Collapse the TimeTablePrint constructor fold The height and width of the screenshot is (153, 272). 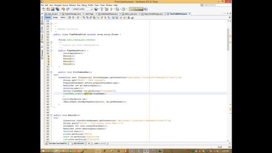pyautogui.click(x=51, y=51)
